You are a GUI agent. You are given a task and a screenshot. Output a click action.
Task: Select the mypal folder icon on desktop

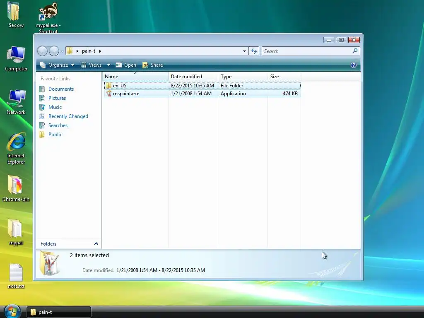coord(15,228)
